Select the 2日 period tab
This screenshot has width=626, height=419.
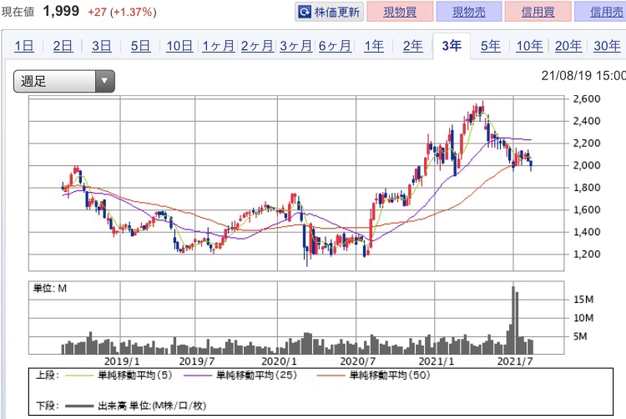(63, 46)
